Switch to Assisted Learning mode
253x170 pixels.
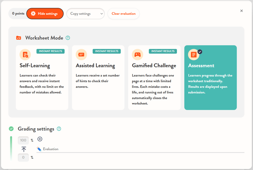coord(98,78)
